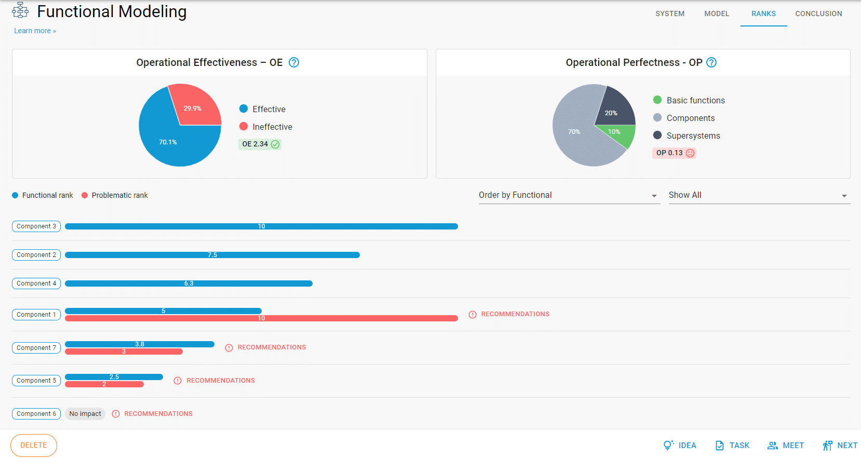
Task: Click warning icon beside Component 1 recommendations
Action: [473, 315]
